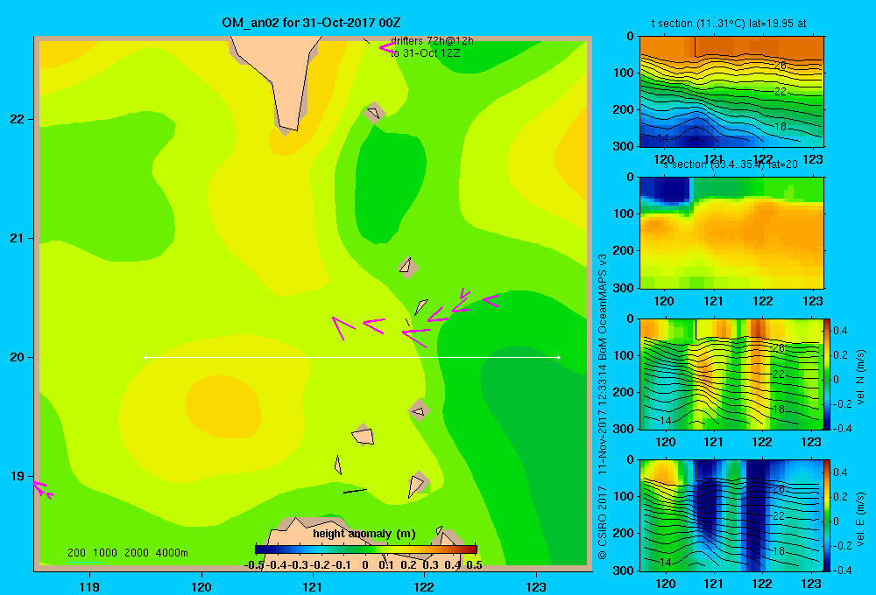Click the east endpoint of the white section line
This screenshot has width=876, height=595.
559,357
